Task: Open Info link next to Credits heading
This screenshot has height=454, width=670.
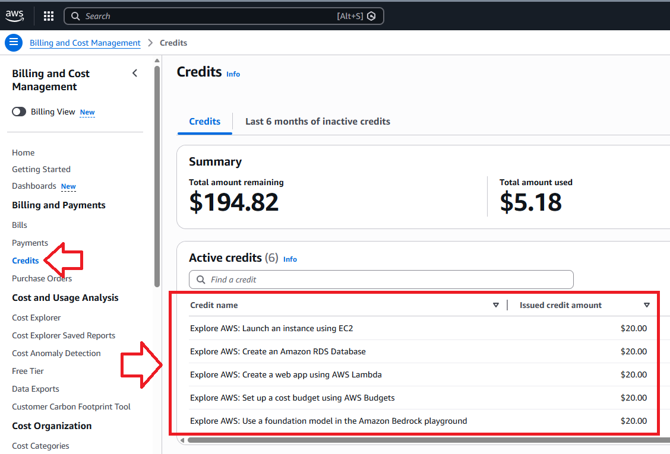Action: coord(233,74)
